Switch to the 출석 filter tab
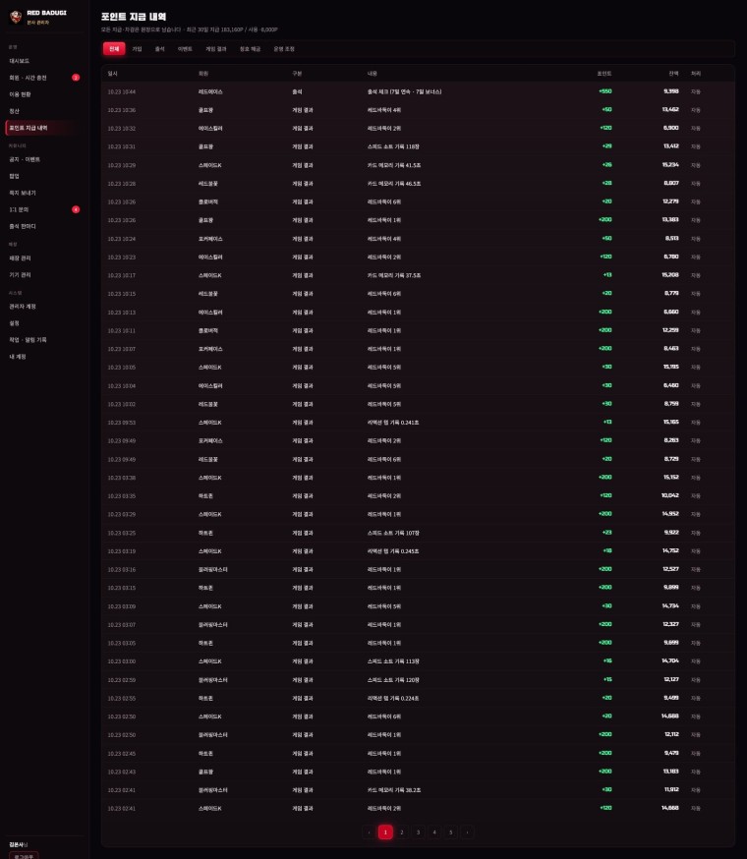 [x=160, y=49]
